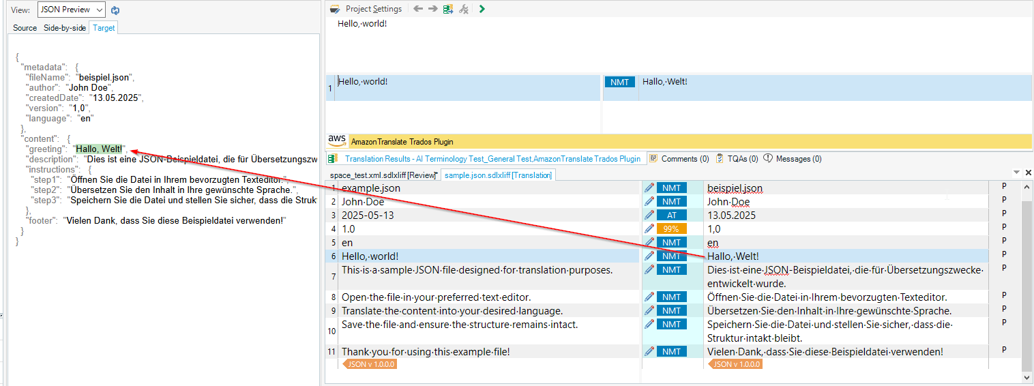Click source segment 'example.json'
The height and width of the screenshot is (386, 1034).
coord(371,188)
